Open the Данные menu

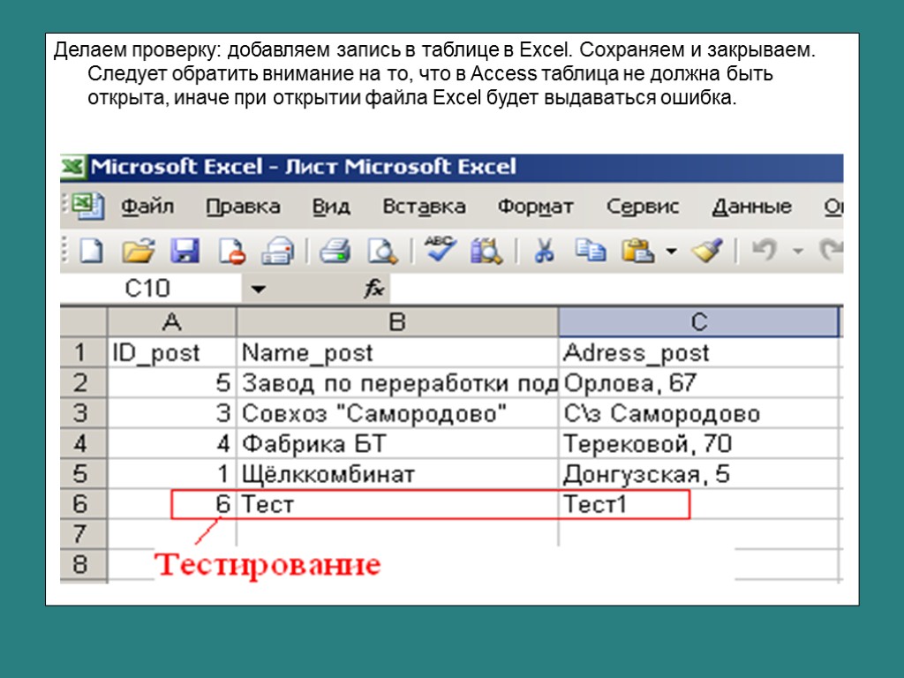click(751, 207)
